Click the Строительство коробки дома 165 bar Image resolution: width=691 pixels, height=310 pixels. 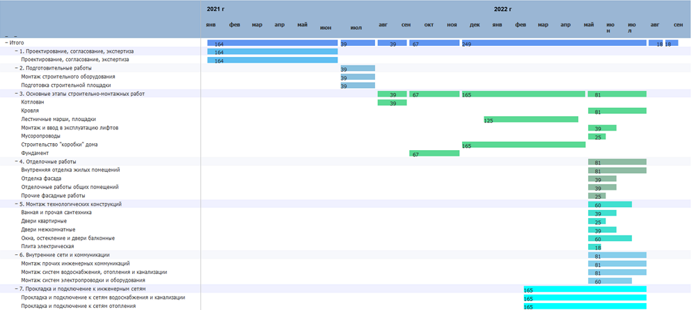click(x=523, y=145)
